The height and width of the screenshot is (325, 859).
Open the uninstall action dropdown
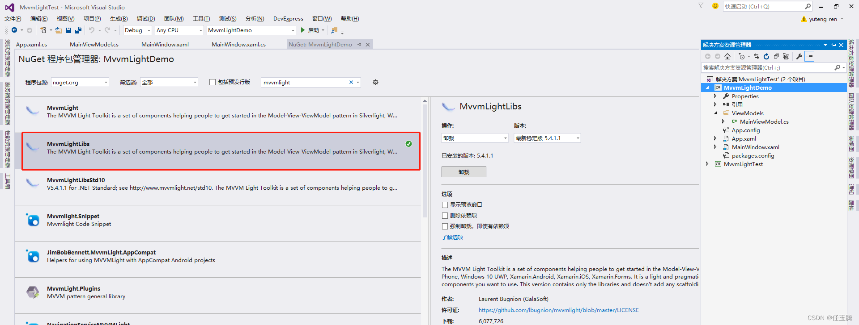475,138
